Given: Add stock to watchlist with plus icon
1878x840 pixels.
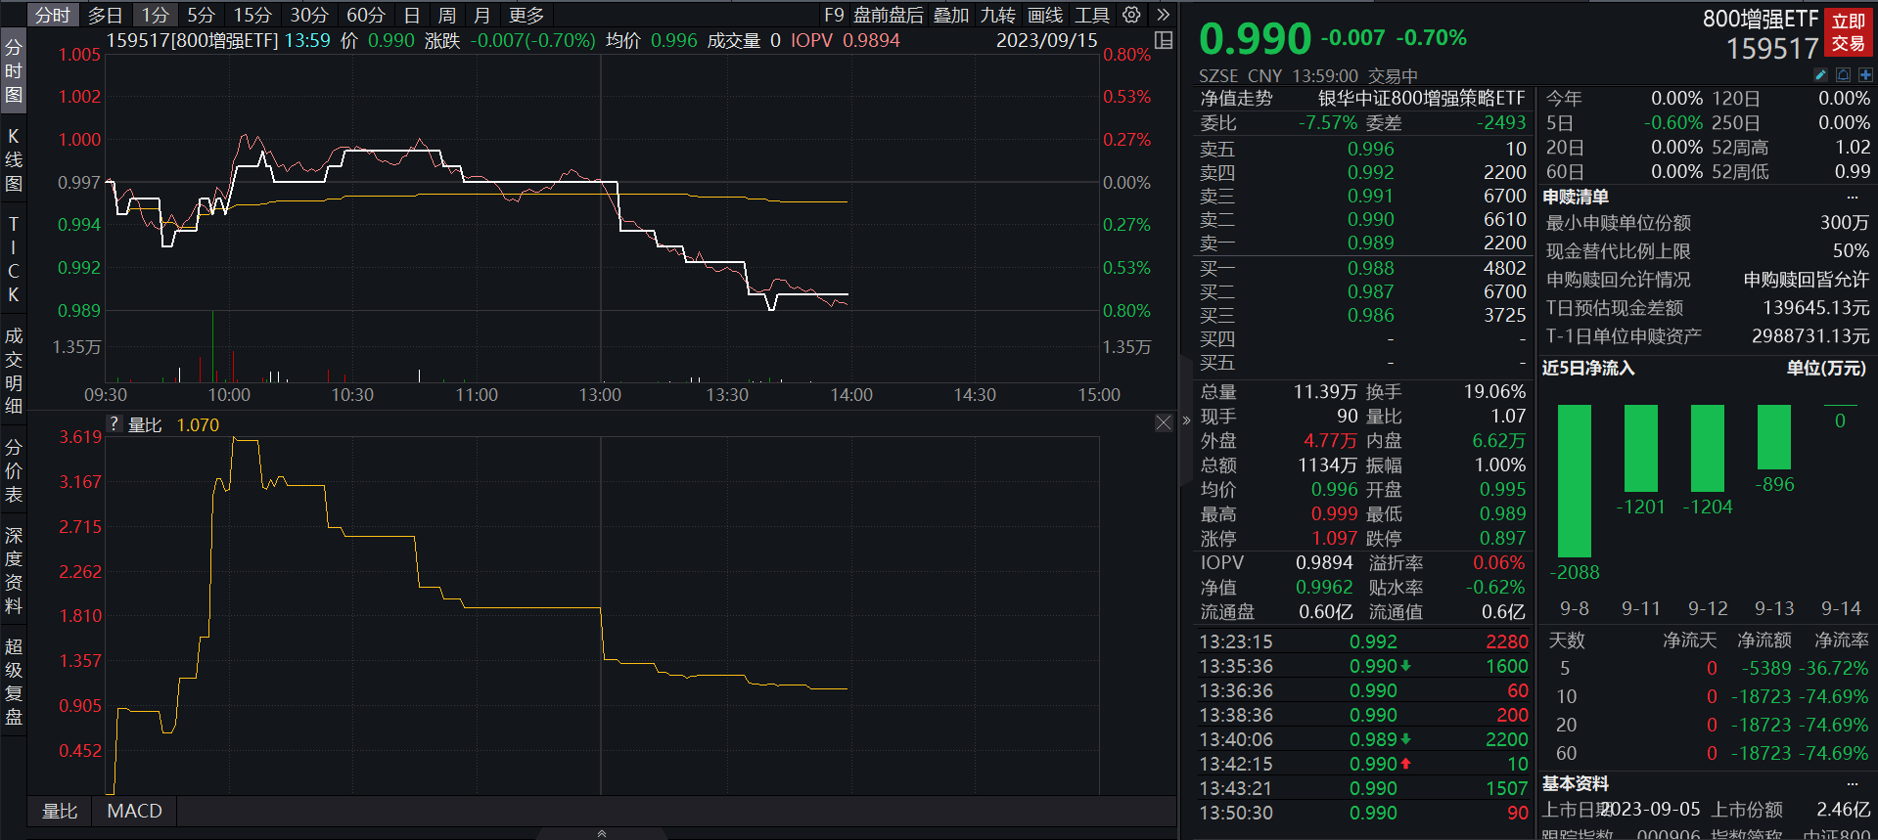Looking at the screenshot, I should coord(1865,75).
